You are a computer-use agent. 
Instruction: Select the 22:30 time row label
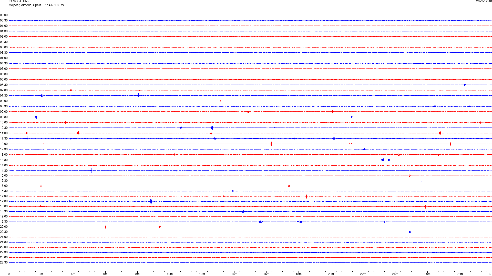click(4, 252)
